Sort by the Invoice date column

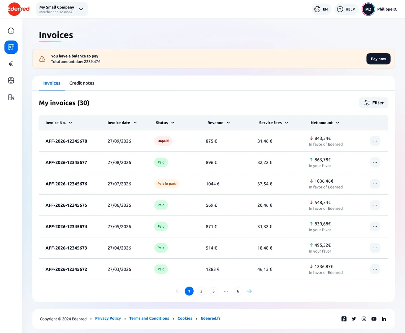(x=122, y=123)
